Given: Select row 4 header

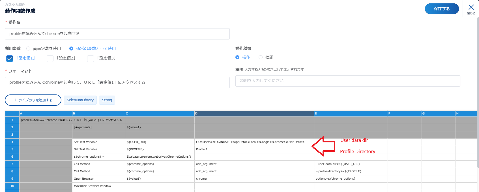Looking at the screenshot, I should point(12,142).
